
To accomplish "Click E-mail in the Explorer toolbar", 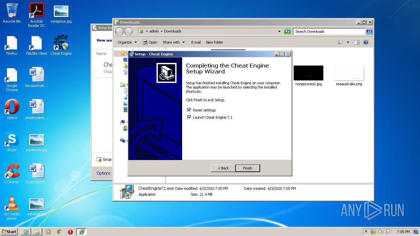I will [x=196, y=42].
